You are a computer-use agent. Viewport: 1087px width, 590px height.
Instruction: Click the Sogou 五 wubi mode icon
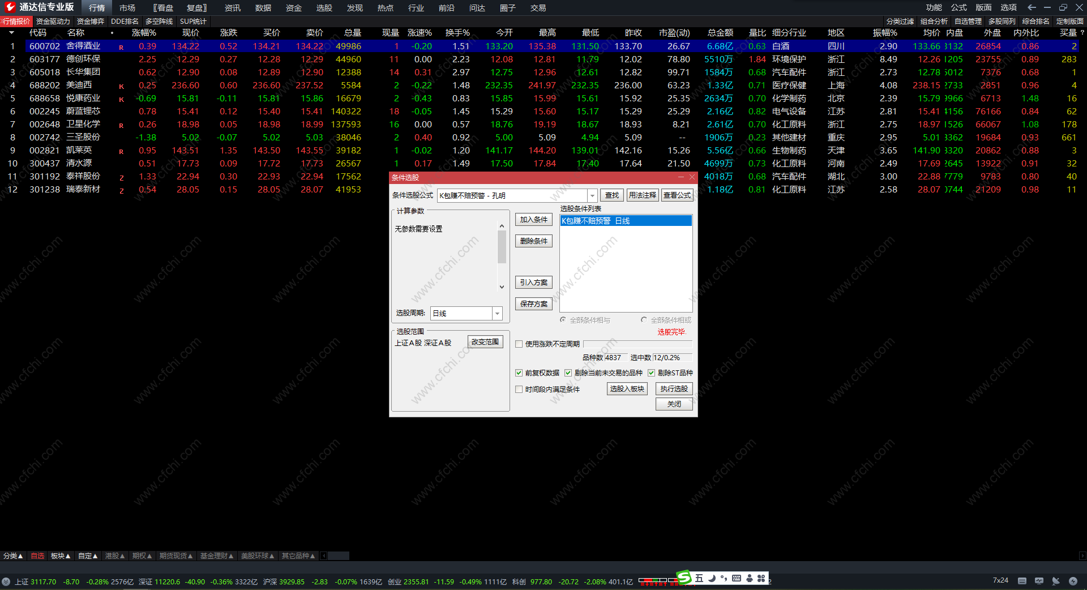click(x=699, y=578)
